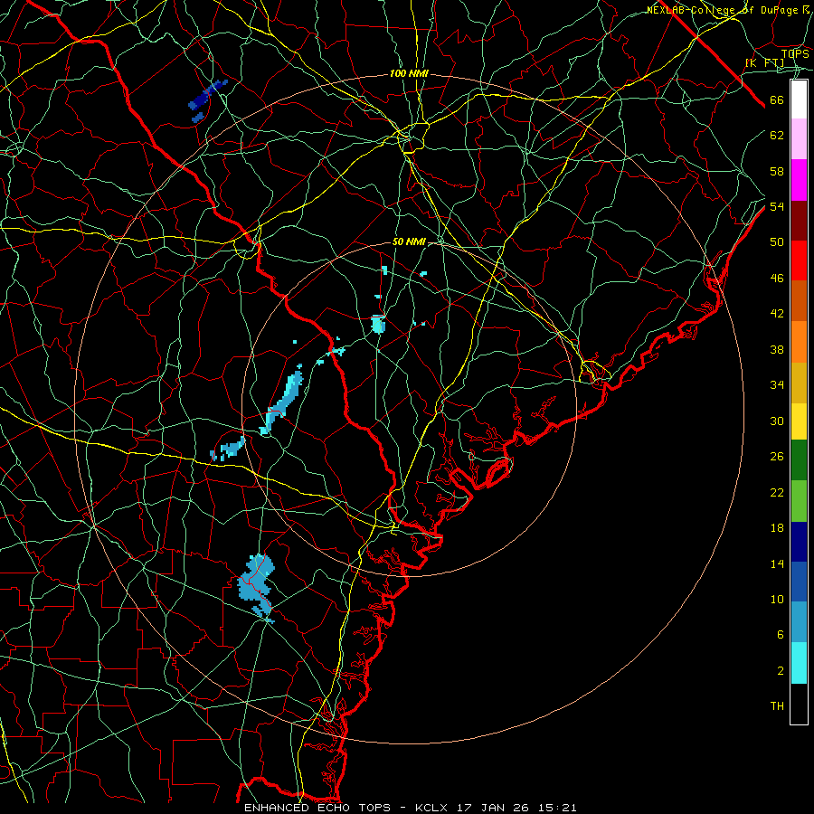The image size is (814, 814).
Task: Click the legend value 18
Action: [x=777, y=528]
